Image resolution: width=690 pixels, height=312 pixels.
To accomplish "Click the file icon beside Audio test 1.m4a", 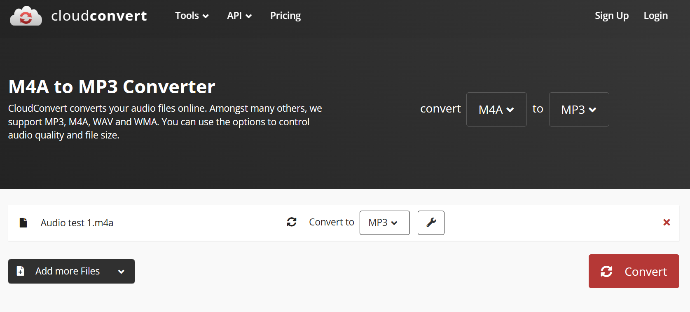I will click(23, 223).
